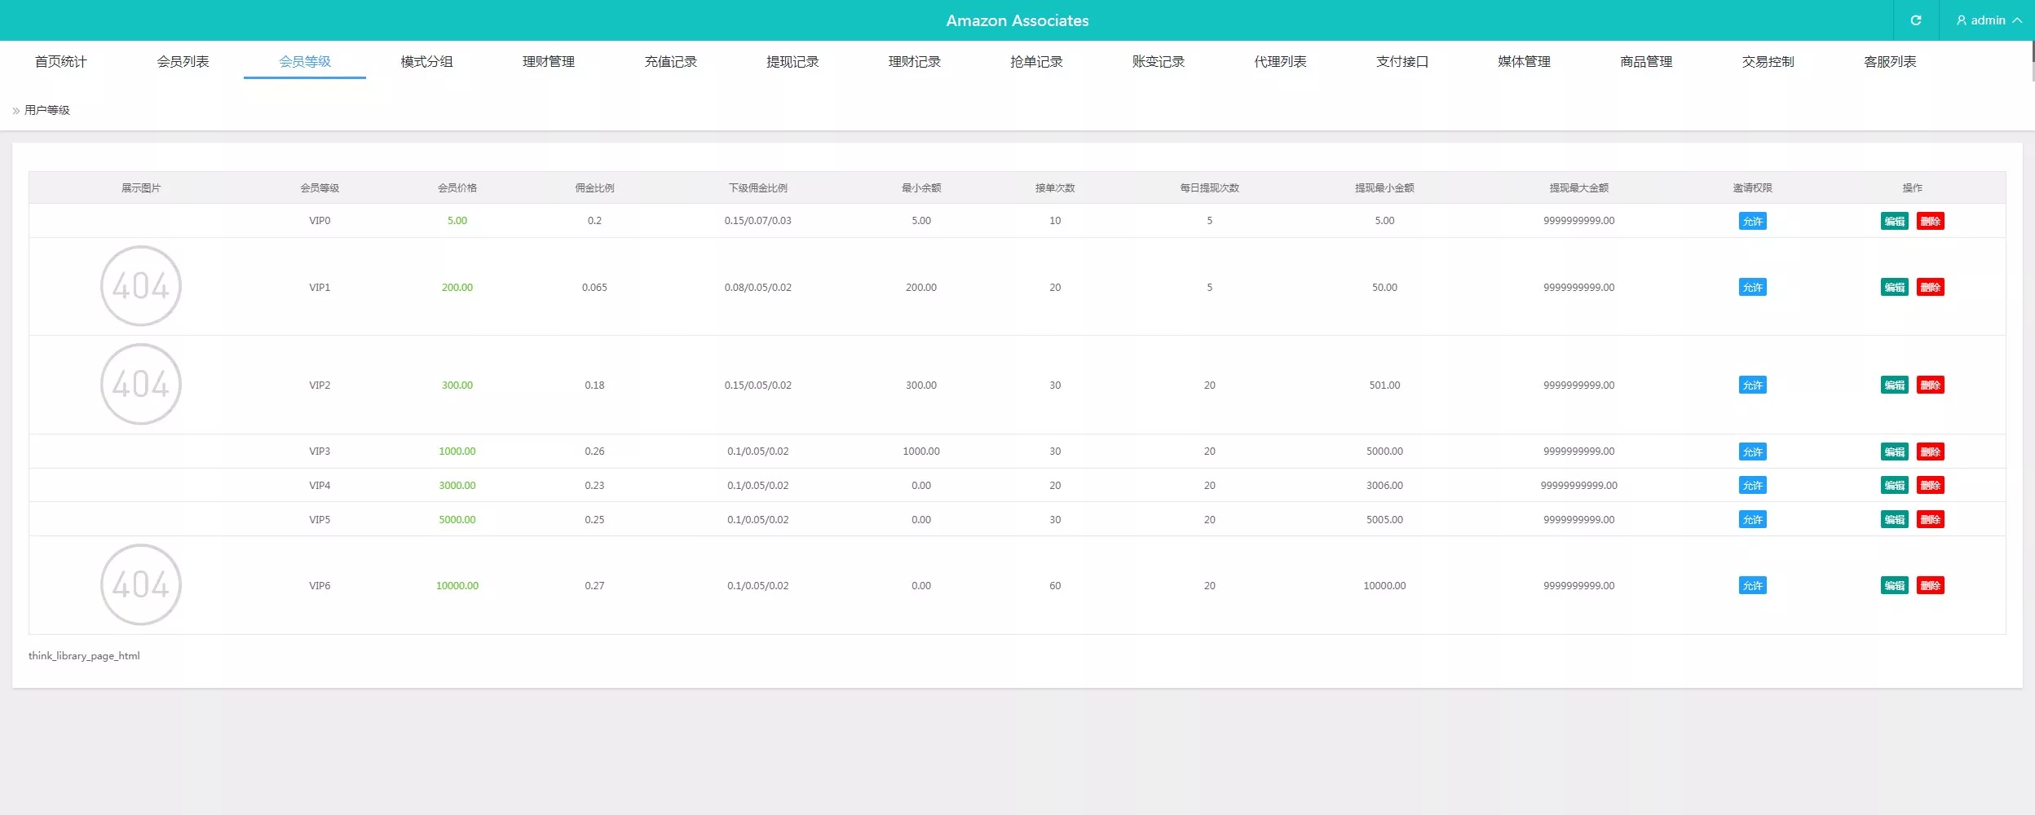The image size is (2035, 815).
Task: Open the 会员列表 tab
Action: (183, 62)
